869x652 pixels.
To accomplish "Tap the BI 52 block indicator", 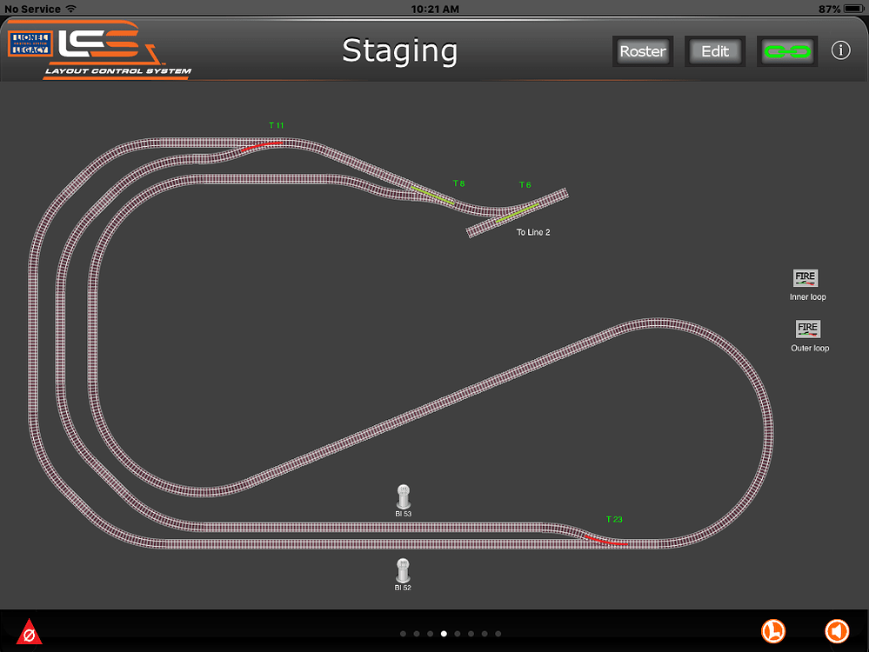I will [x=403, y=570].
